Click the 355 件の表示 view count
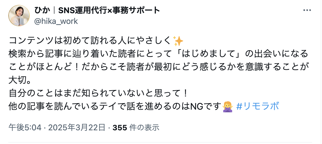 click(x=136, y=127)
